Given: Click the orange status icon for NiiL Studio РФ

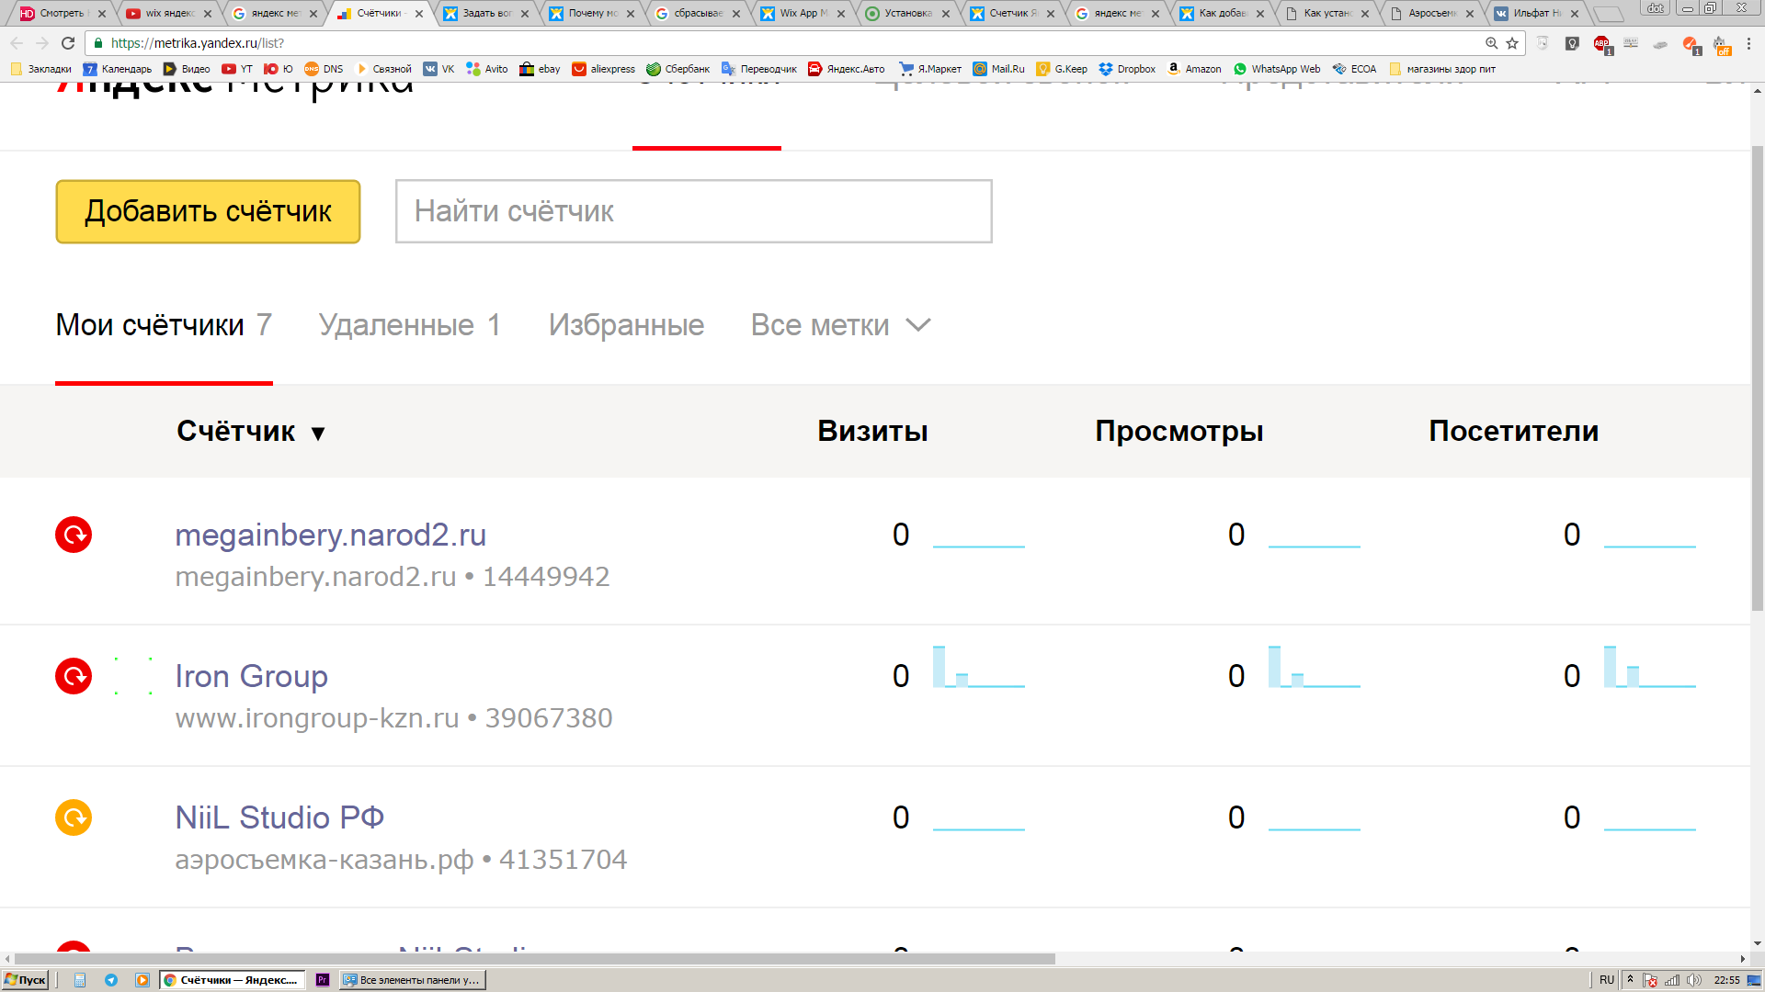Looking at the screenshot, I should [74, 817].
